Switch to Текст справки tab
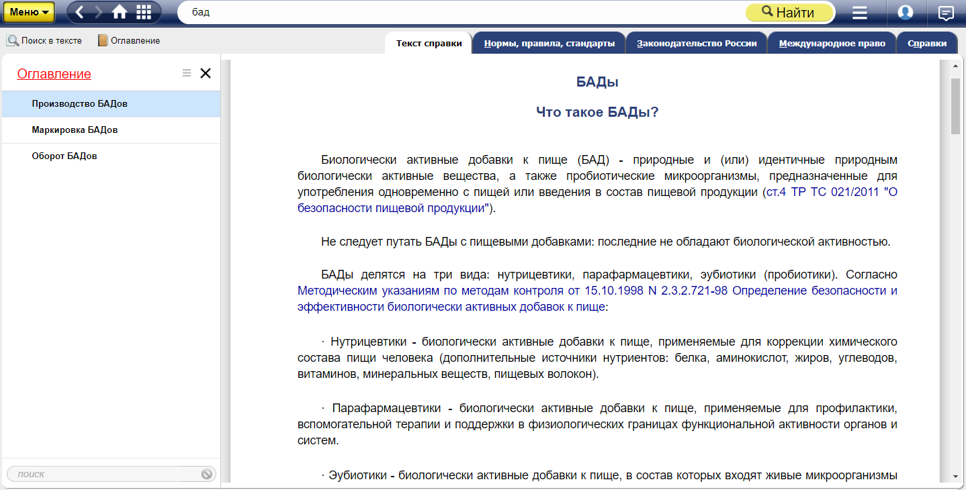Screen dimensions: 966x490 coord(429,44)
